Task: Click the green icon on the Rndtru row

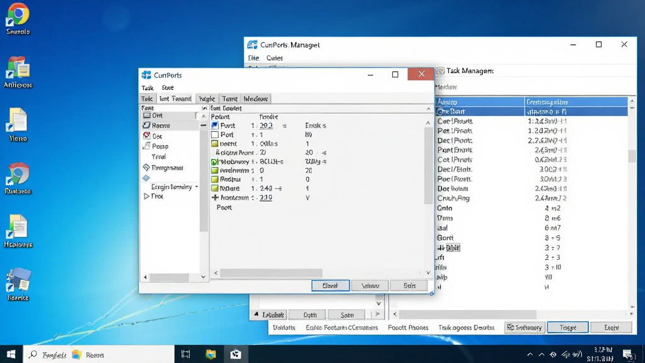Action: 215,180
